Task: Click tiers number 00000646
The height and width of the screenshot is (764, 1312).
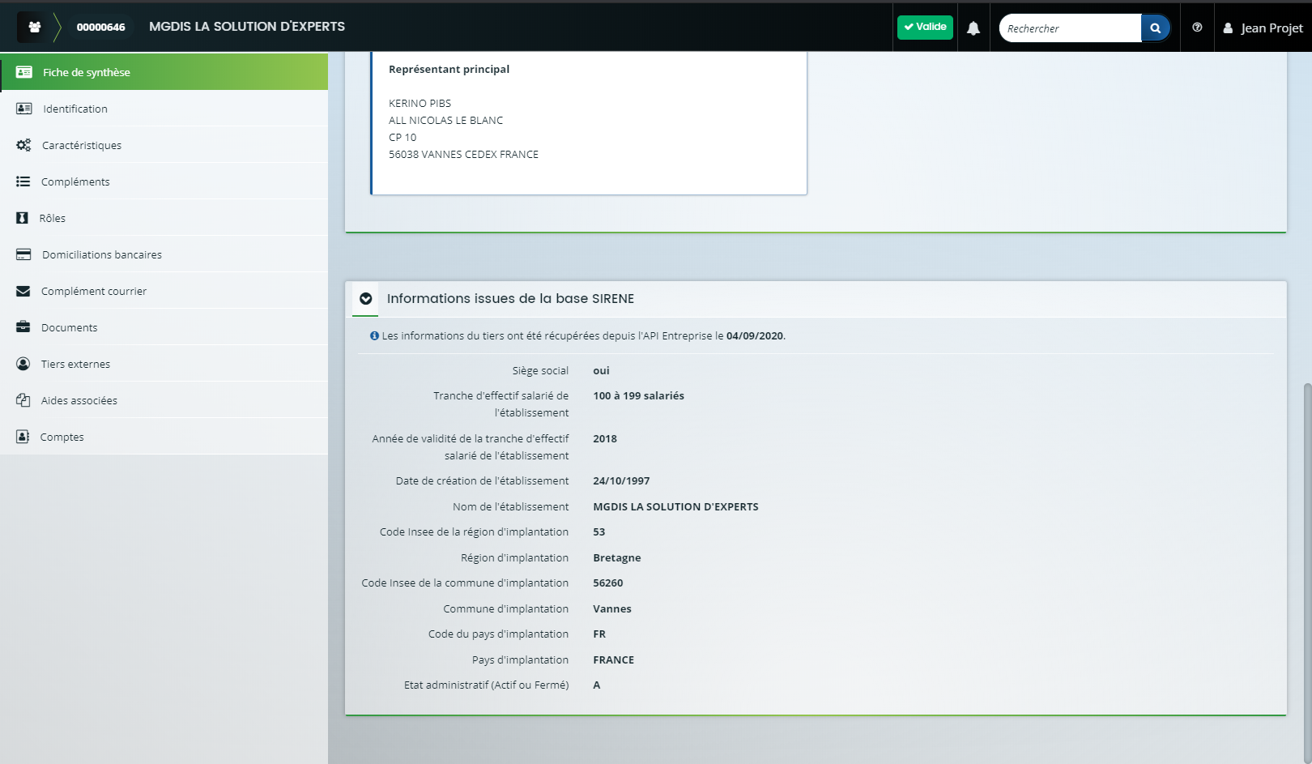Action: [100, 27]
